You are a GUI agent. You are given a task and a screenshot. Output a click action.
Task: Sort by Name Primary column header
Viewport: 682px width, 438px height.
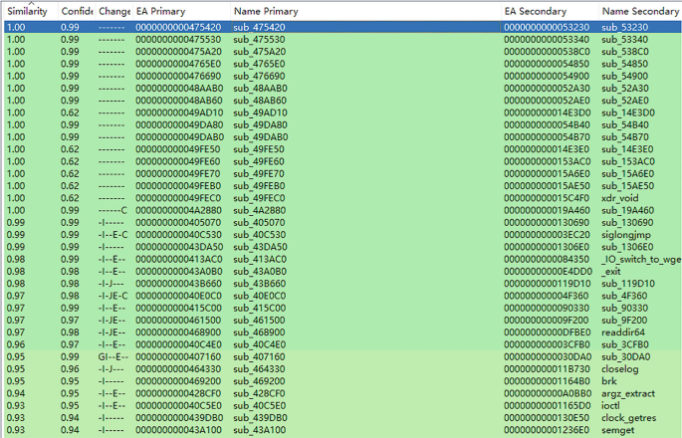263,9
